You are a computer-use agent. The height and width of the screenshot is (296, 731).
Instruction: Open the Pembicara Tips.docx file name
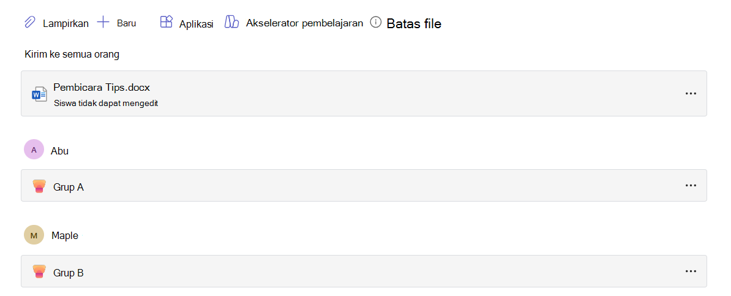click(x=101, y=87)
